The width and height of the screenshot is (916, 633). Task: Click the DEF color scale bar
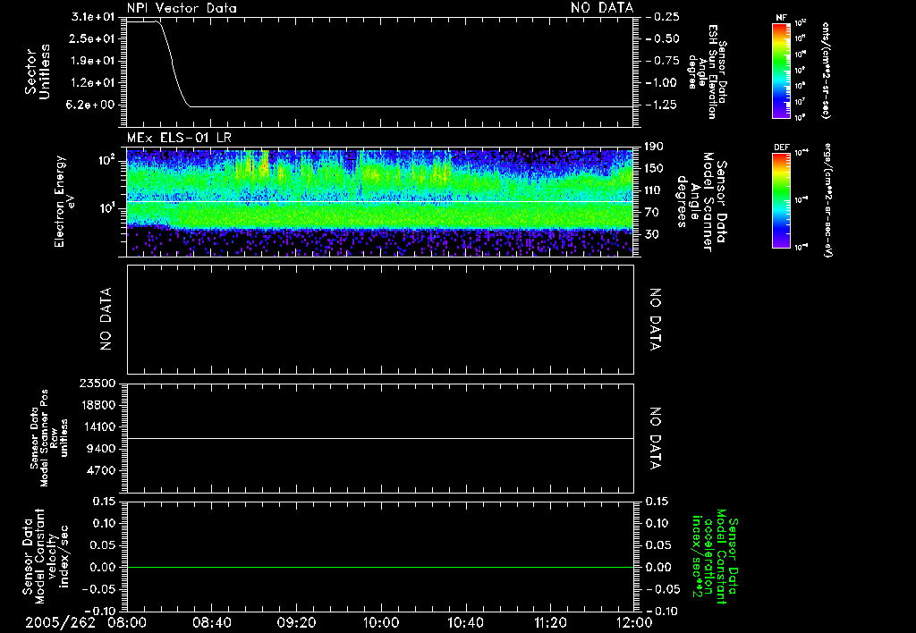pos(779,198)
